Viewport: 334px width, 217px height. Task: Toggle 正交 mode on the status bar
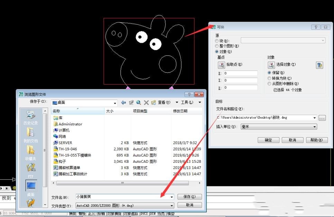point(92,214)
